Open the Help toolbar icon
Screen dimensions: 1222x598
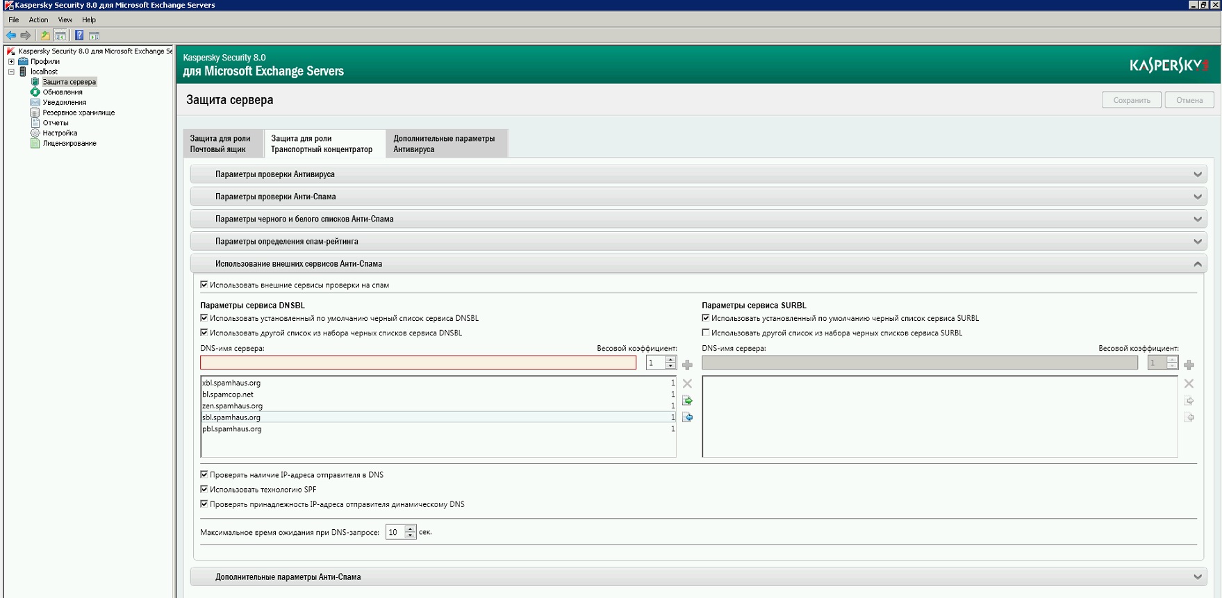(x=79, y=35)
